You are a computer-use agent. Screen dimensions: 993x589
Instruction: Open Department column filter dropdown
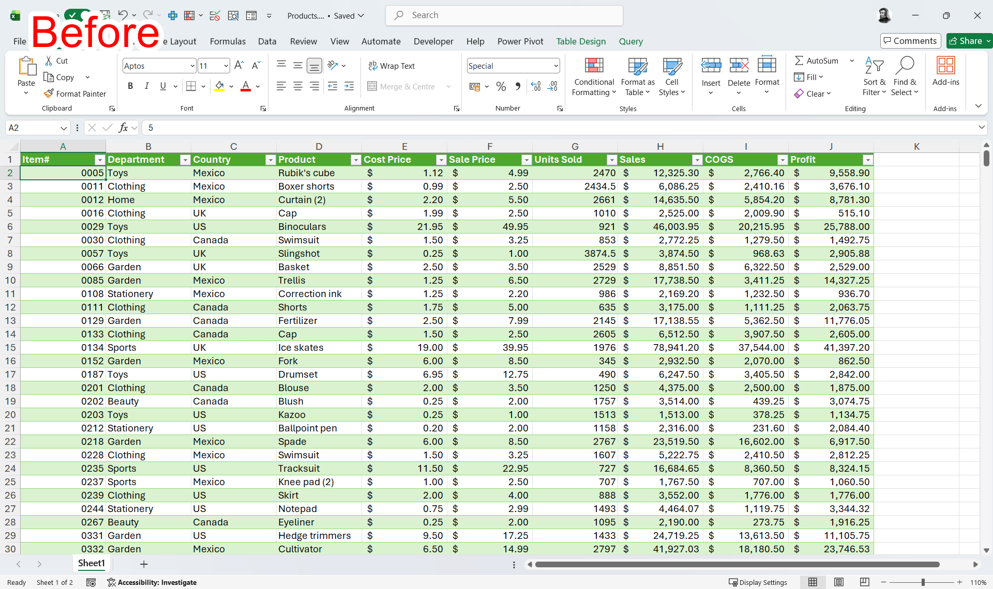point(185,160)
